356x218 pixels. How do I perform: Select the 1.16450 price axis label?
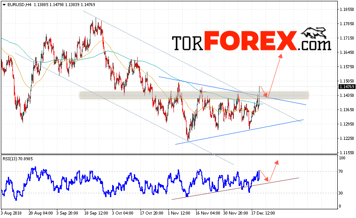click(347, 52)
